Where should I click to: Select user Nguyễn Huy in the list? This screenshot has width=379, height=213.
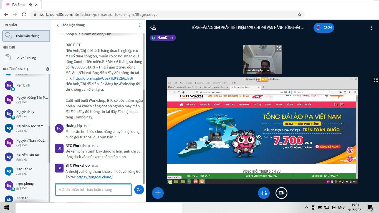click(26, 114)
